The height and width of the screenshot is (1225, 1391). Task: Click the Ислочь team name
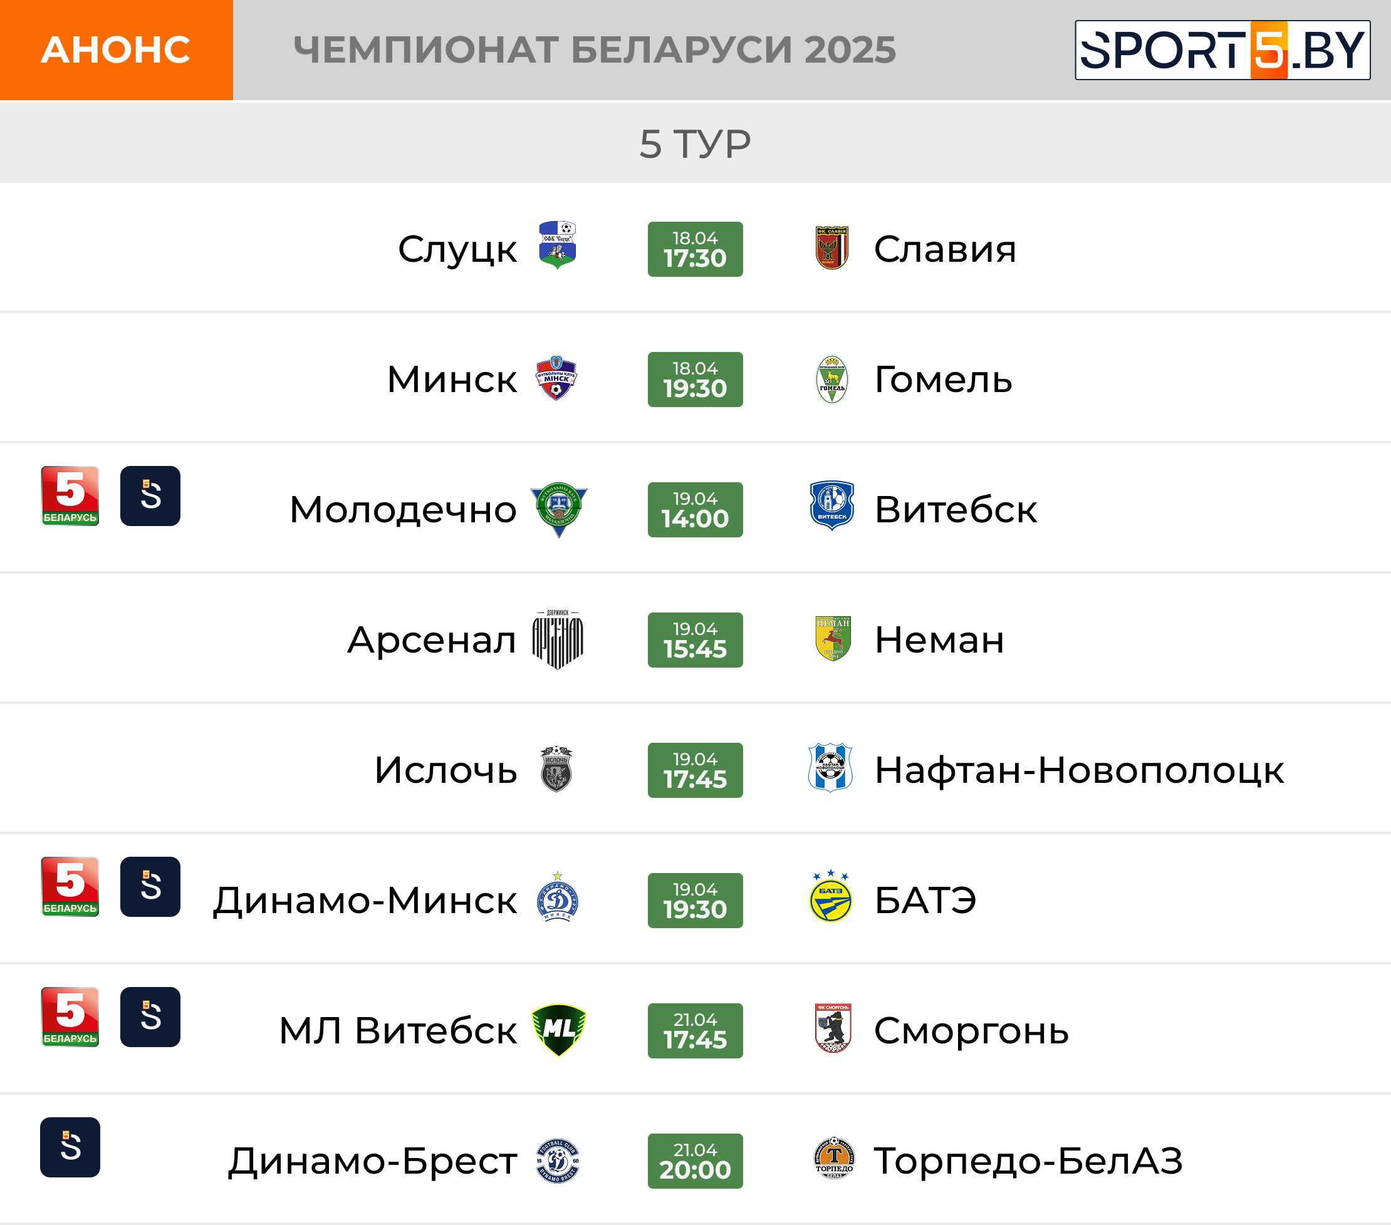[x=445, y=771]
